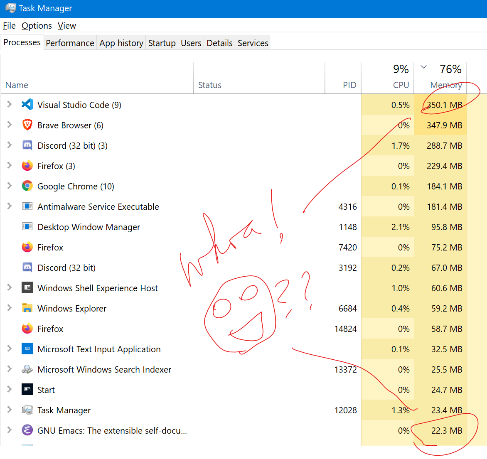Select the Google Chrome (10) row name
The image size is (487, 459).
coord(76,187)
